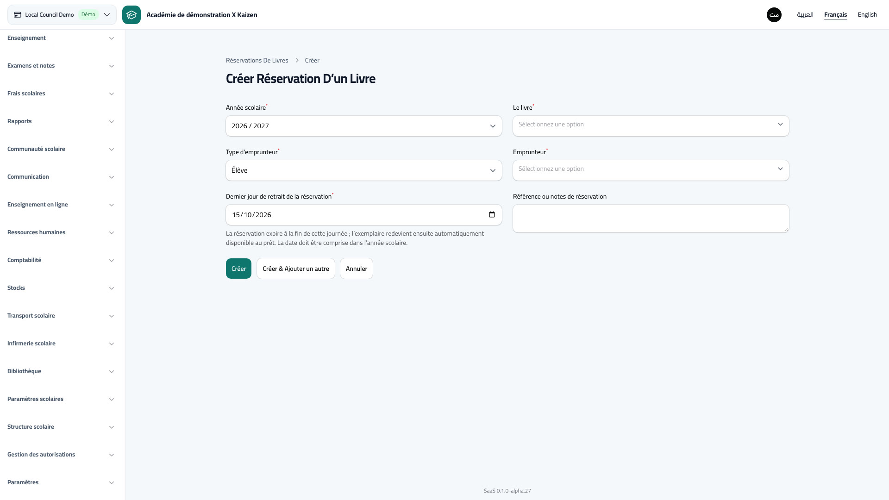Image resolution: width=889 pixels, height=500 pixels.
Task: Switch language to Arabic
Action: pos(805,15)
